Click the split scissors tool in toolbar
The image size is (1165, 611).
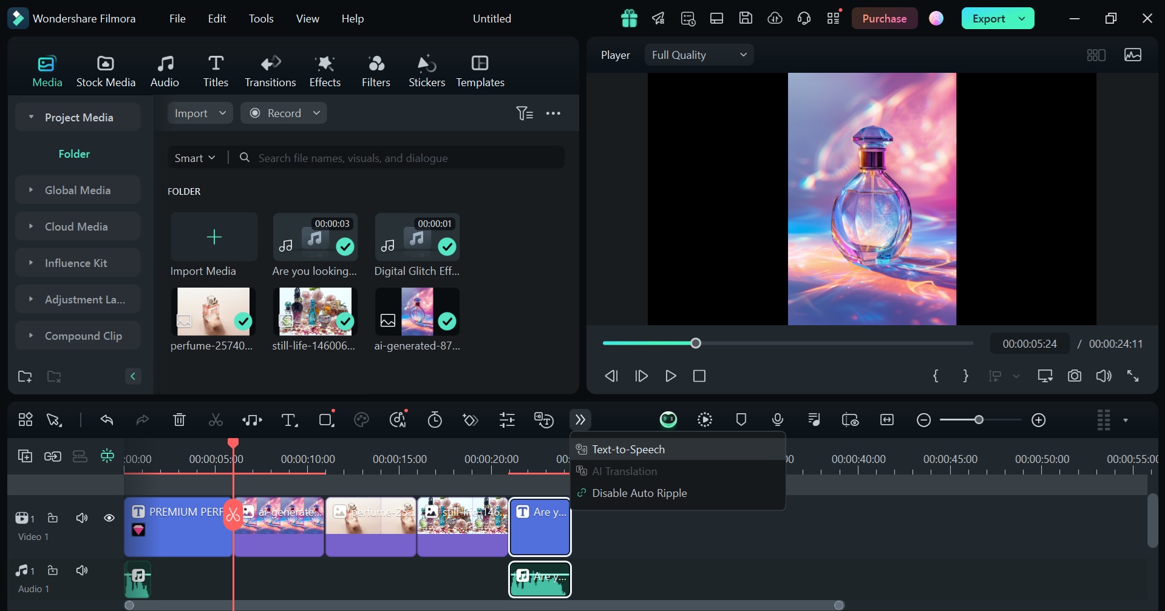click(x=216, y=420)
